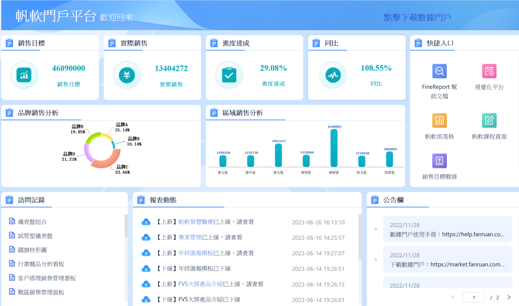519x306 pixels.
Task: Open the 視覺化平台 quick entry icon
Action: (x=489, y=71)
